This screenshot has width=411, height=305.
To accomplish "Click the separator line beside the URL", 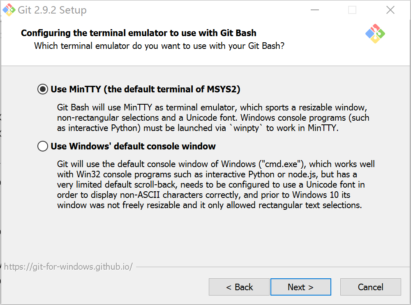I will pyautogui.click(x=273, y=267).
